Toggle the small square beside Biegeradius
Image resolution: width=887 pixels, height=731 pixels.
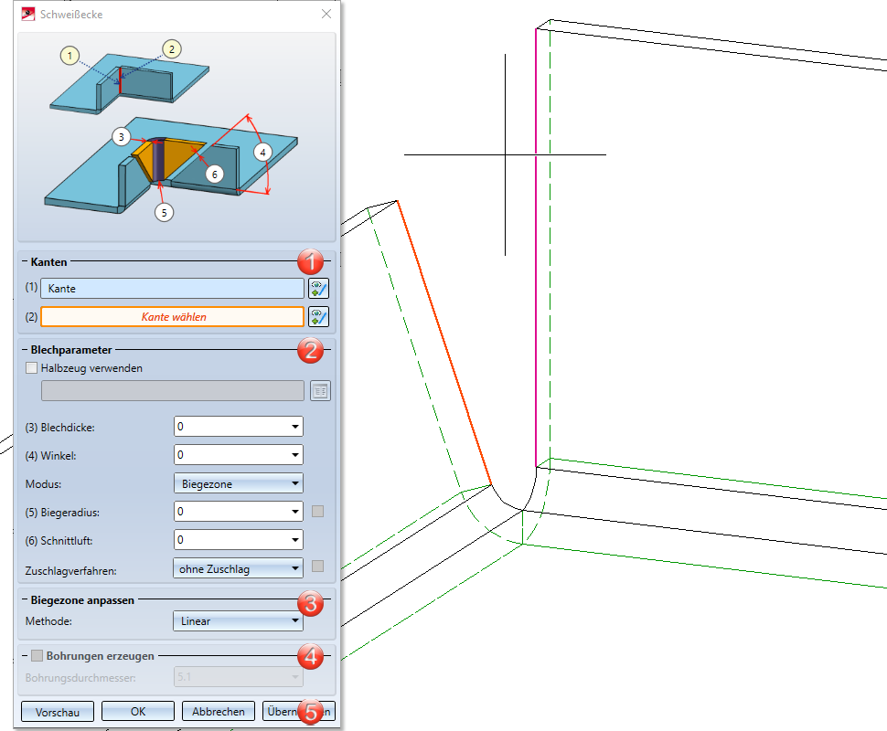pos(317,512)
